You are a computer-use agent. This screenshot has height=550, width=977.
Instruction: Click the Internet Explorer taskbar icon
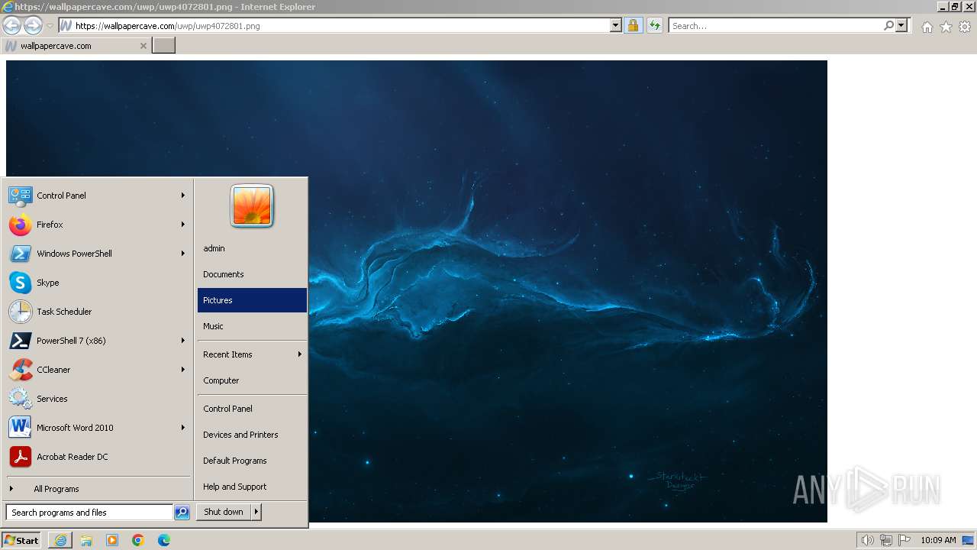coord(60,540)
